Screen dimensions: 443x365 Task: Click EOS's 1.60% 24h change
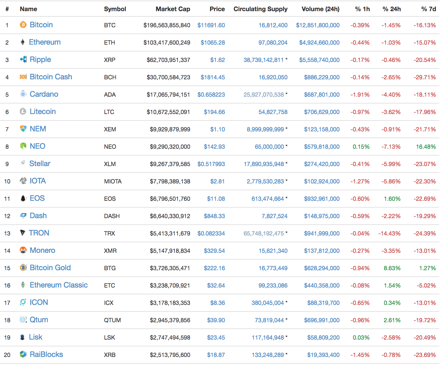[392, 199]
